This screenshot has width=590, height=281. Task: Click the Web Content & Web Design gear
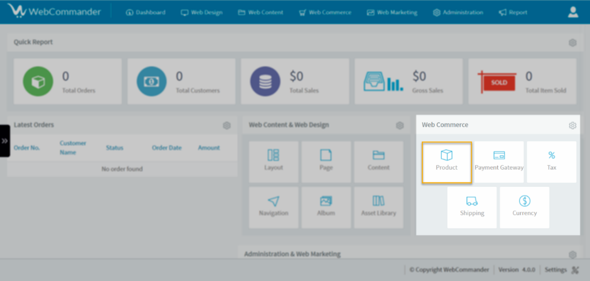[x=400, y=125]
